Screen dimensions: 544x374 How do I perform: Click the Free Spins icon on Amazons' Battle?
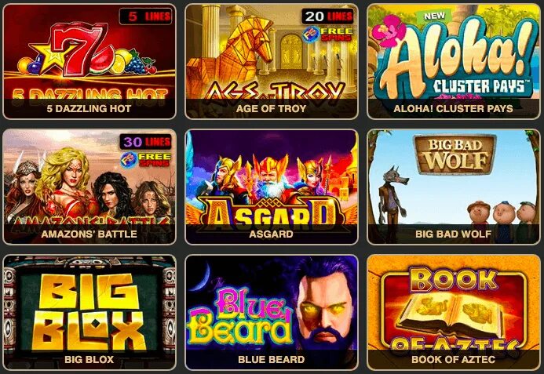146,160
